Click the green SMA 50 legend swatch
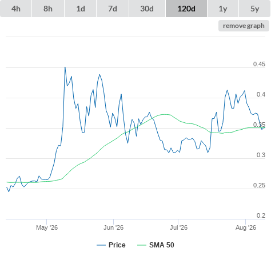Screen dimensions: 271x260 click(x=142, y=245)
